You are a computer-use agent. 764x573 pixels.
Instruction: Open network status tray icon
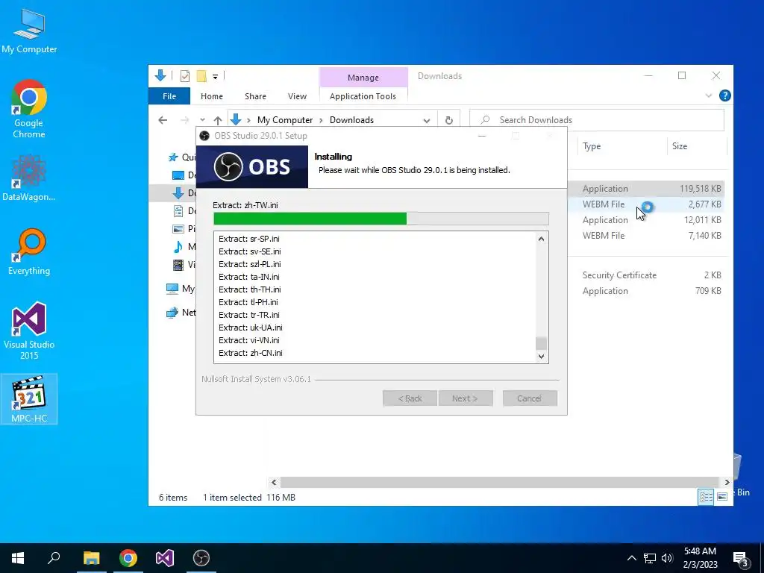coord(650,558)
